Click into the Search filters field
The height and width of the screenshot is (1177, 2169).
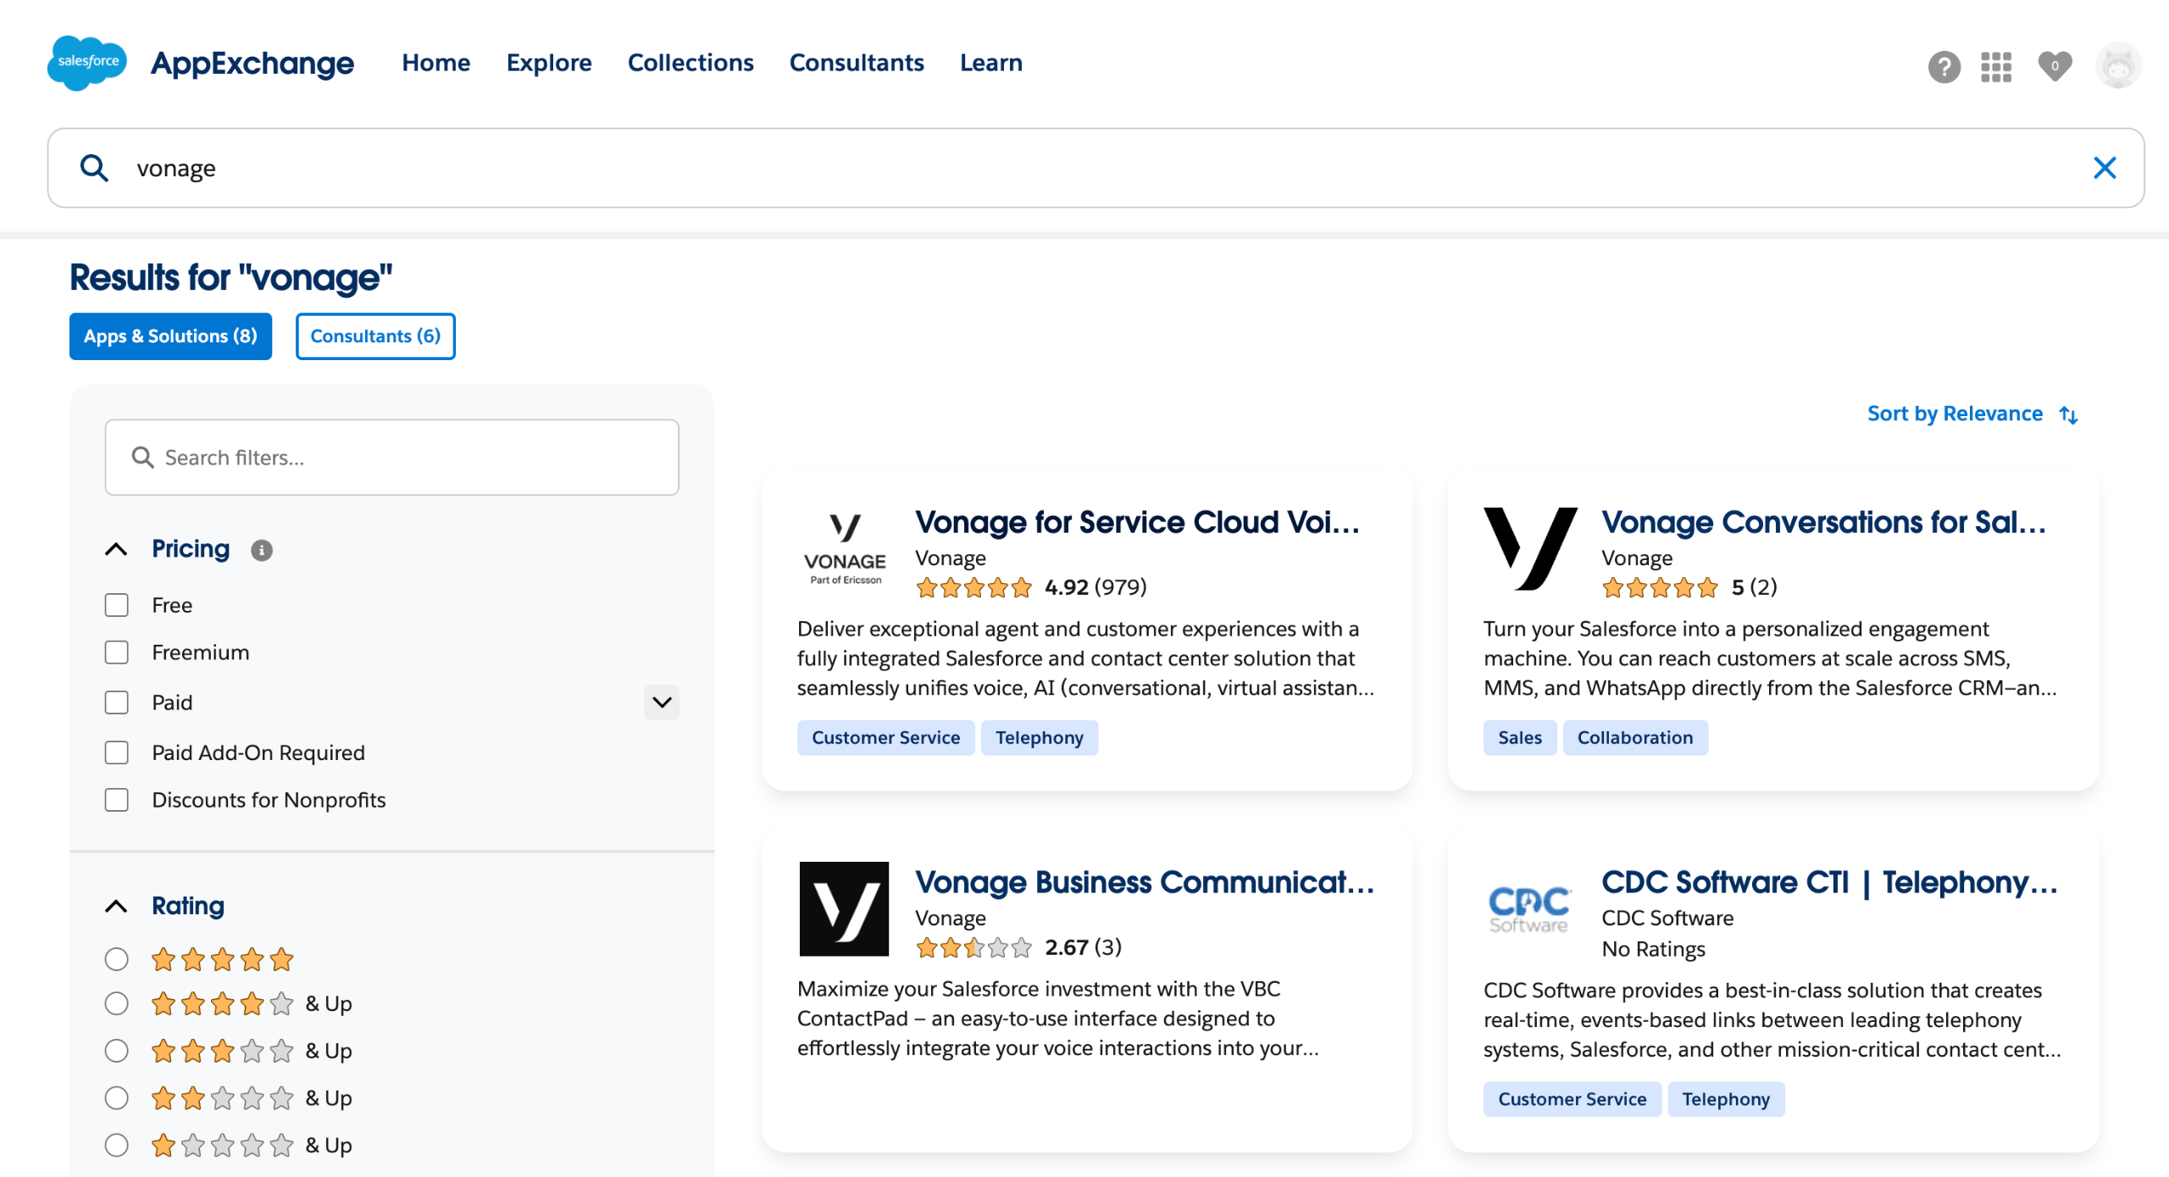[x=391, y=458]
